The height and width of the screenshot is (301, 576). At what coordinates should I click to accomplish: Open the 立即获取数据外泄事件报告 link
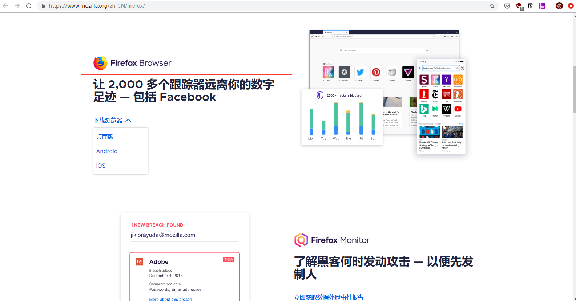tap(329, 297)
